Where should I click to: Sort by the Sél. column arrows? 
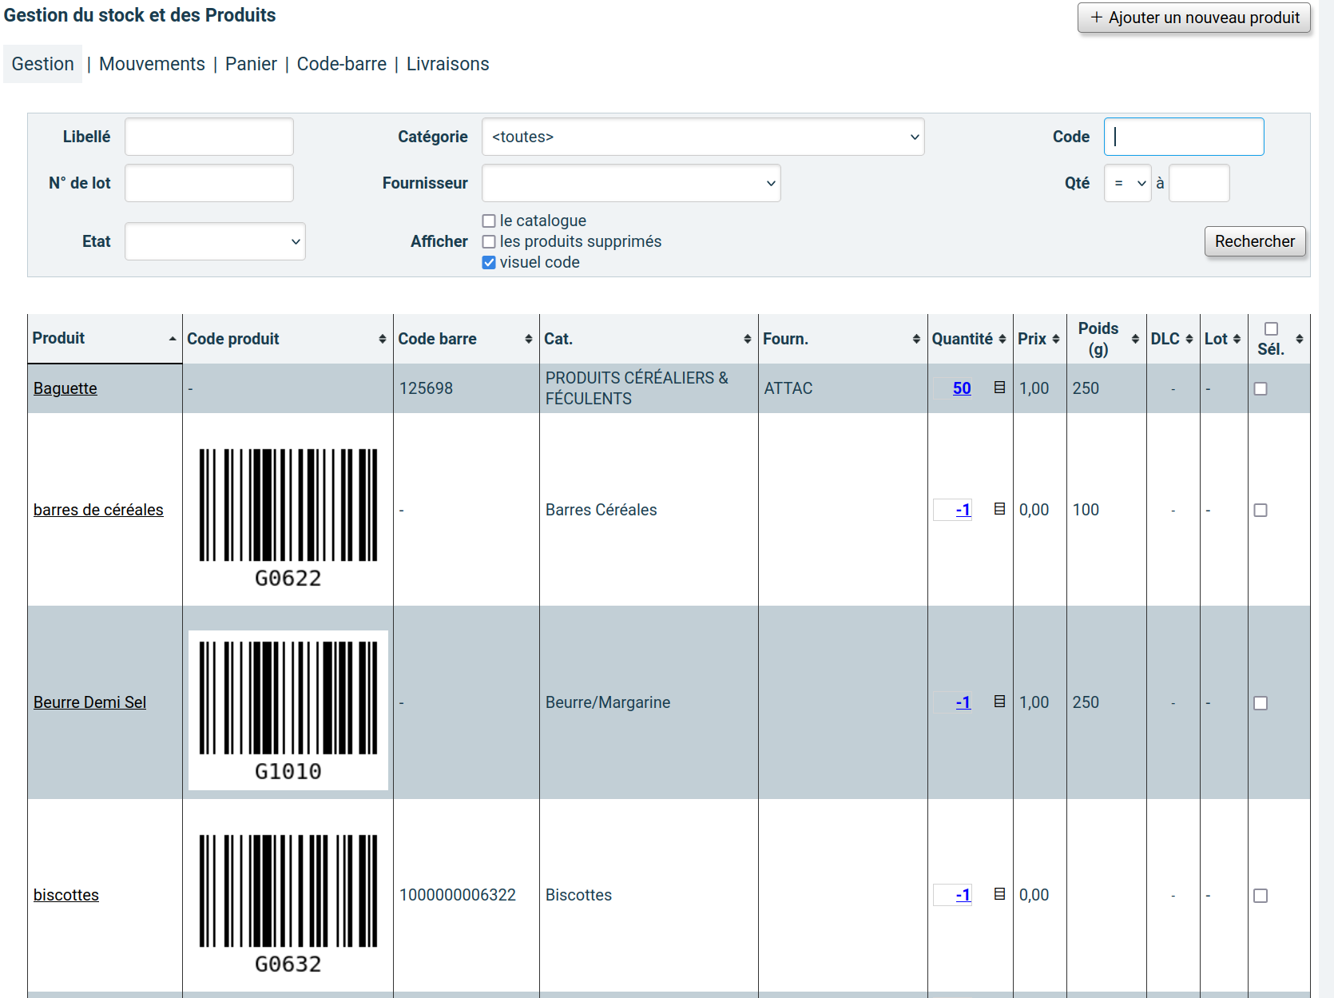tap(1300, 339)
